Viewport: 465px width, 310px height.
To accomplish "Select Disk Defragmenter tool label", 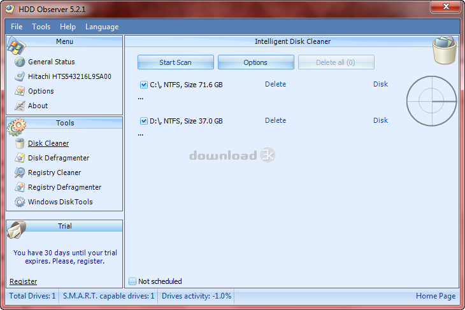I will point(59,158).
